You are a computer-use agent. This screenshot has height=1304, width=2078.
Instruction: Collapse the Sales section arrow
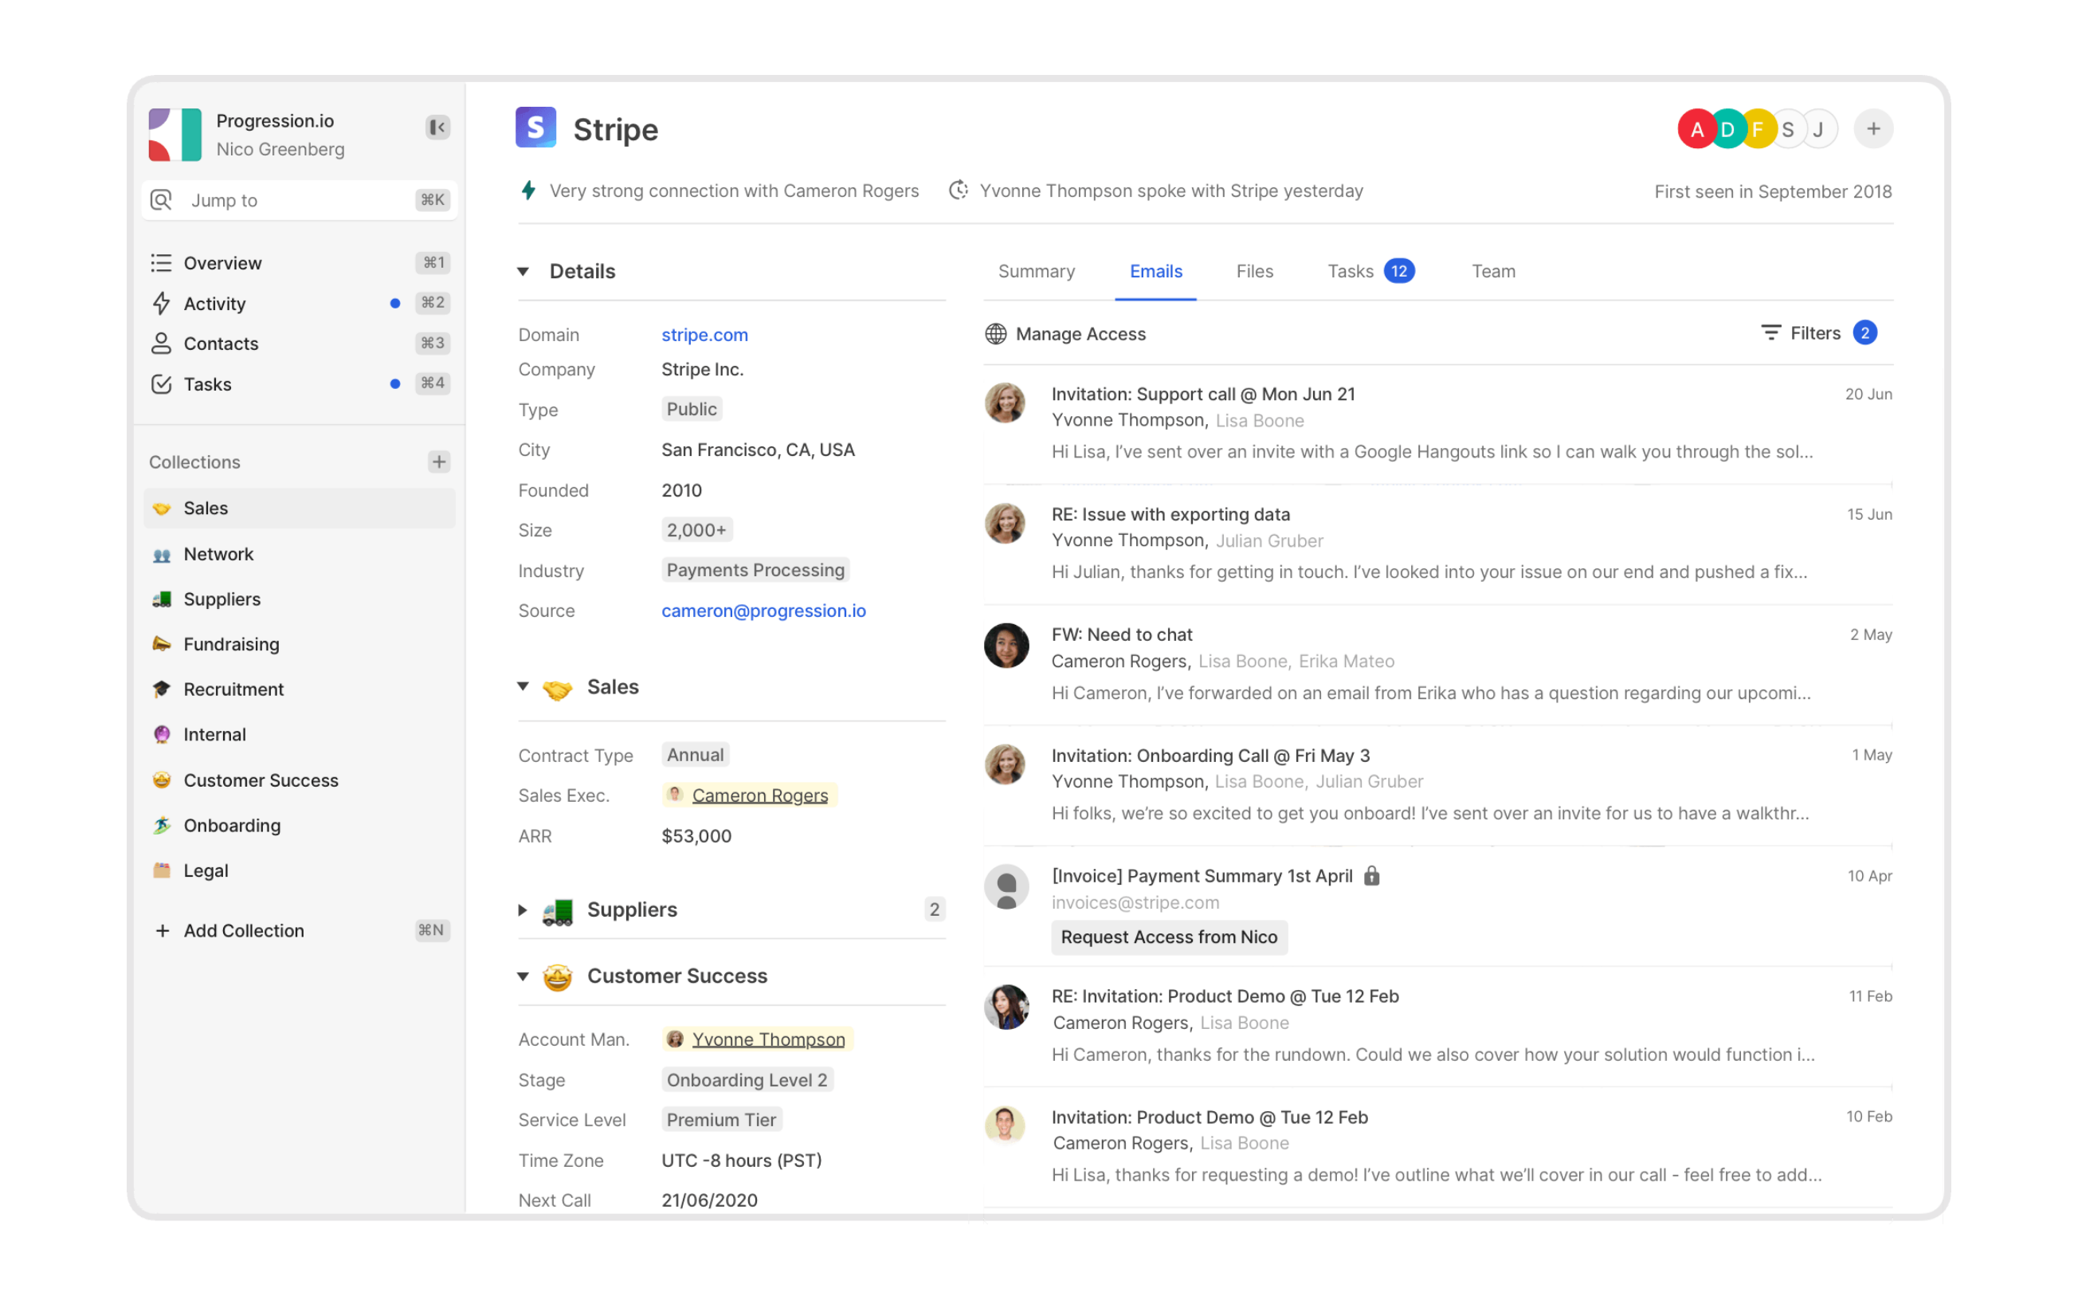click(x=523, y=686)
